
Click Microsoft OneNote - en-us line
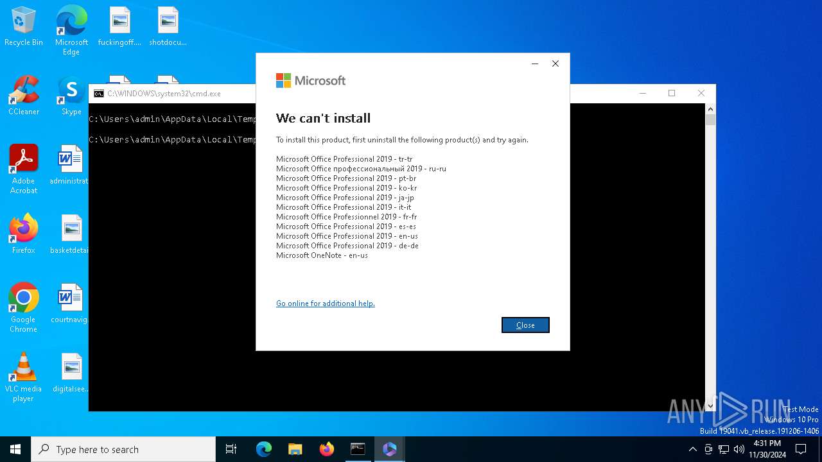click(322, 255)
